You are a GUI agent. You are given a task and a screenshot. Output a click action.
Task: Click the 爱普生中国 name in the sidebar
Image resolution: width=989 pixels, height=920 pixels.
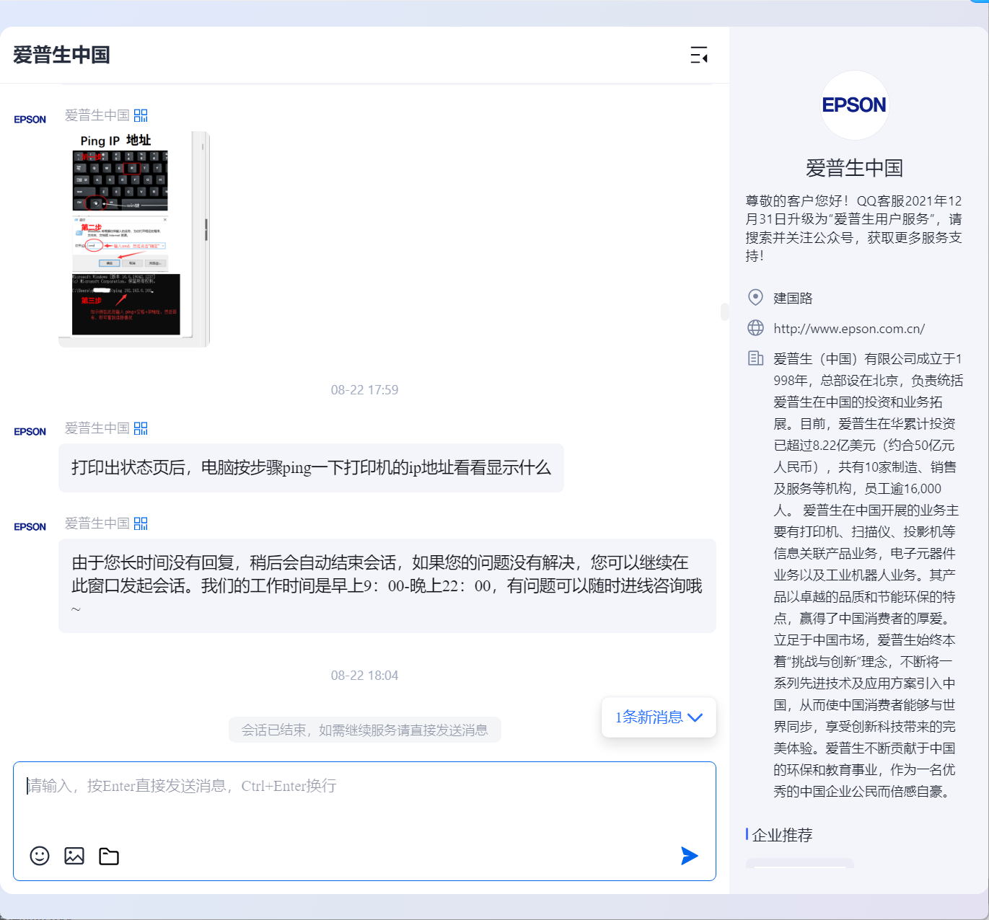(x=855, y=168)
